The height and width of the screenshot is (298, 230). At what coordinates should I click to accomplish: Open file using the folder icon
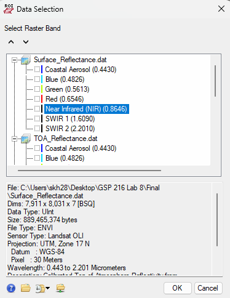[26, 288]
